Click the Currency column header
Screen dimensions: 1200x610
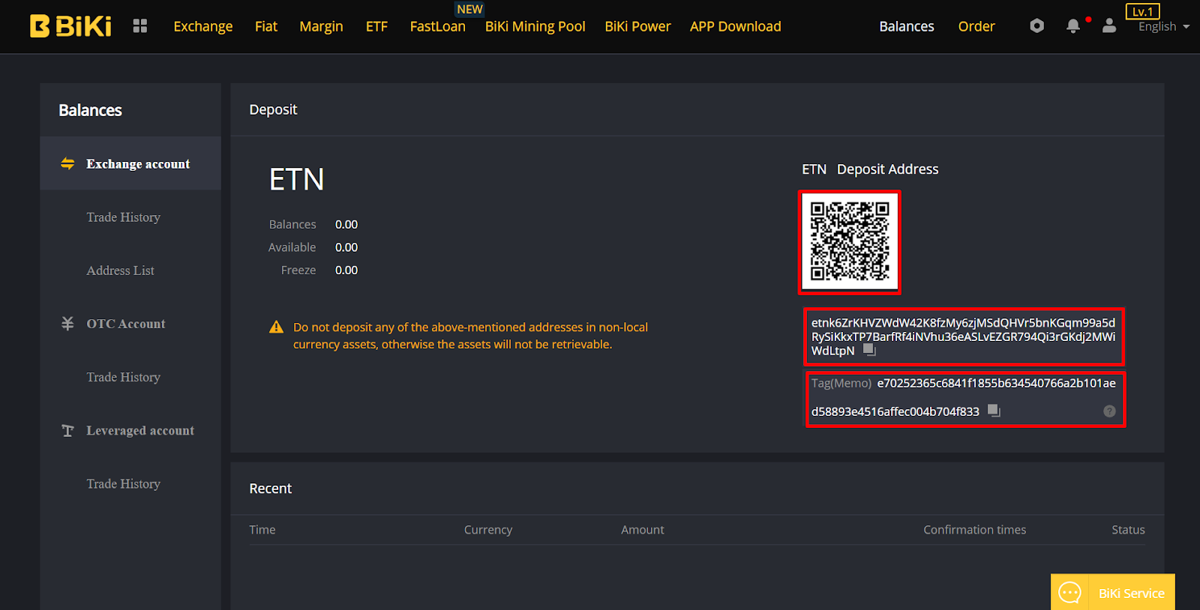pyautogui.click(x=488, y=530)
